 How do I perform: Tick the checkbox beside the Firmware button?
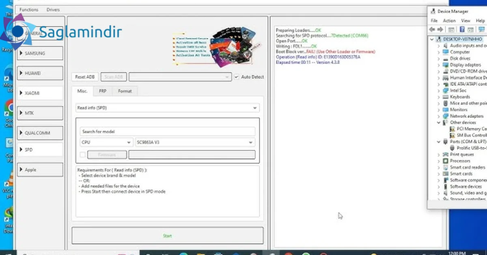point(82,155)
